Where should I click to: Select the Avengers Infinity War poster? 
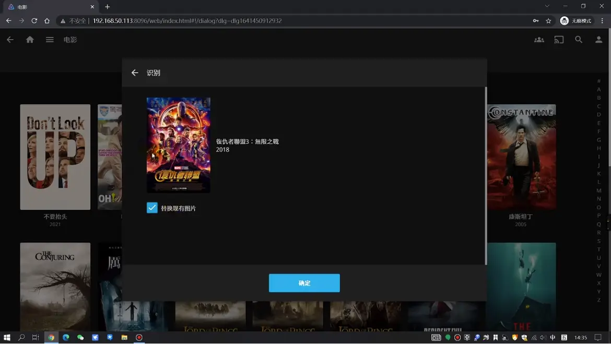pos(179,145)
